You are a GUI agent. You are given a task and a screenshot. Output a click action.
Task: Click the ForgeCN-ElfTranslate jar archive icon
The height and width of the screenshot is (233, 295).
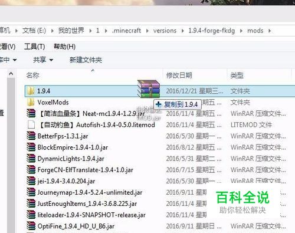pyautogui.click(x=31, y=170)
